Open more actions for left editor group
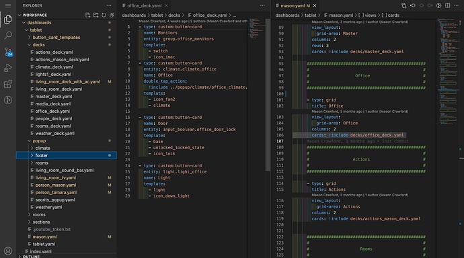Viewport: 464px width, 258px height. (x=262, y=5)
